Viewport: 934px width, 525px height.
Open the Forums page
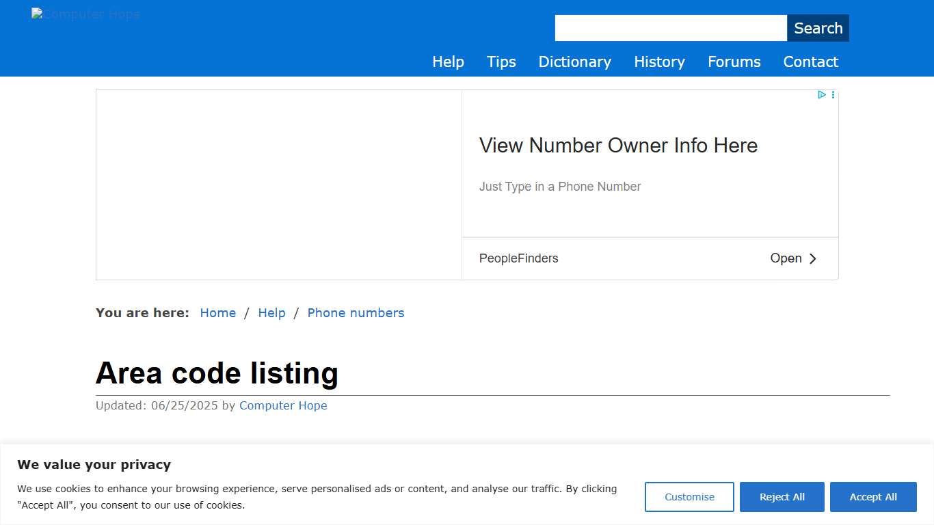[734, 62]
